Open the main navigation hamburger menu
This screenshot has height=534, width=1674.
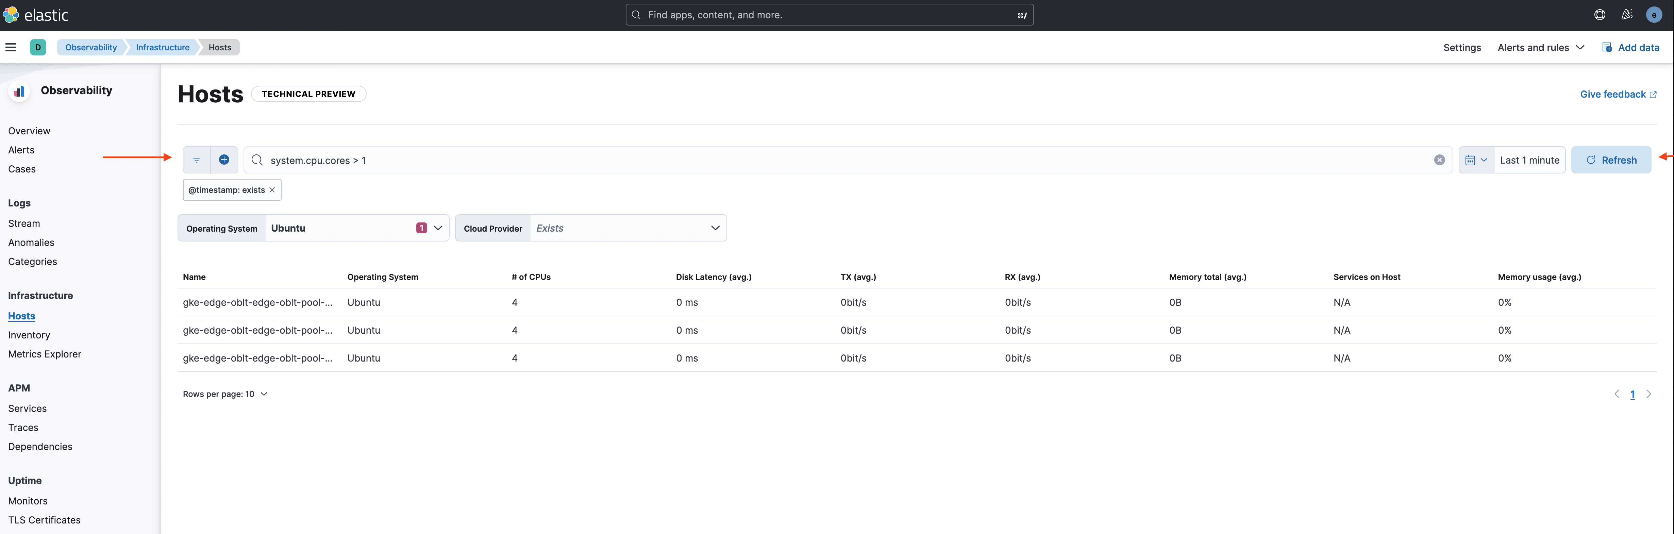[x=11, y=47]
